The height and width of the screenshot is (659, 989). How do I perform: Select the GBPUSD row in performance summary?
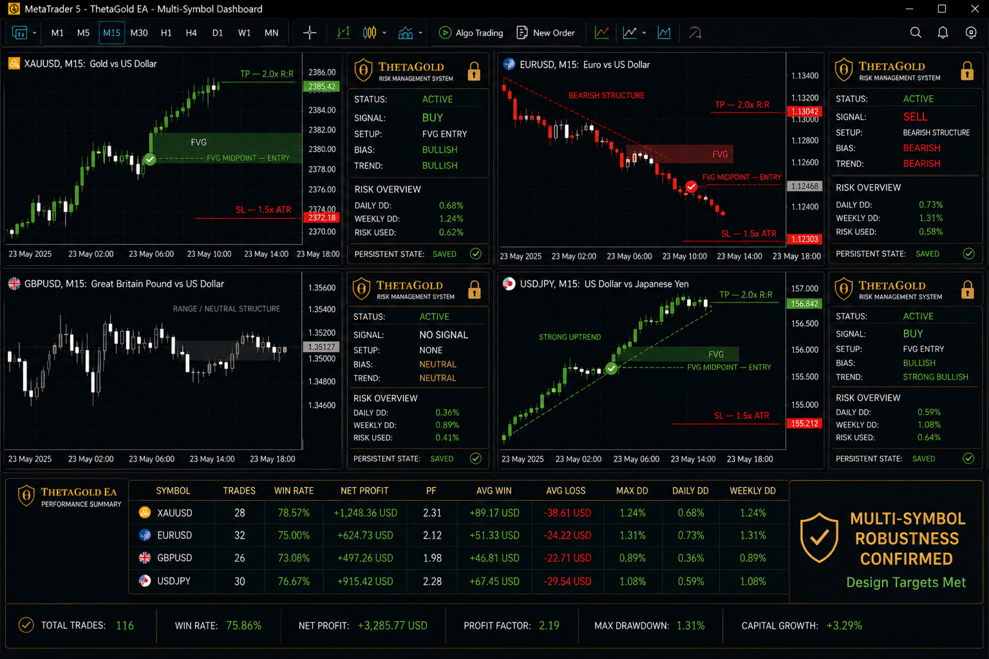click(x=458, y=558)
